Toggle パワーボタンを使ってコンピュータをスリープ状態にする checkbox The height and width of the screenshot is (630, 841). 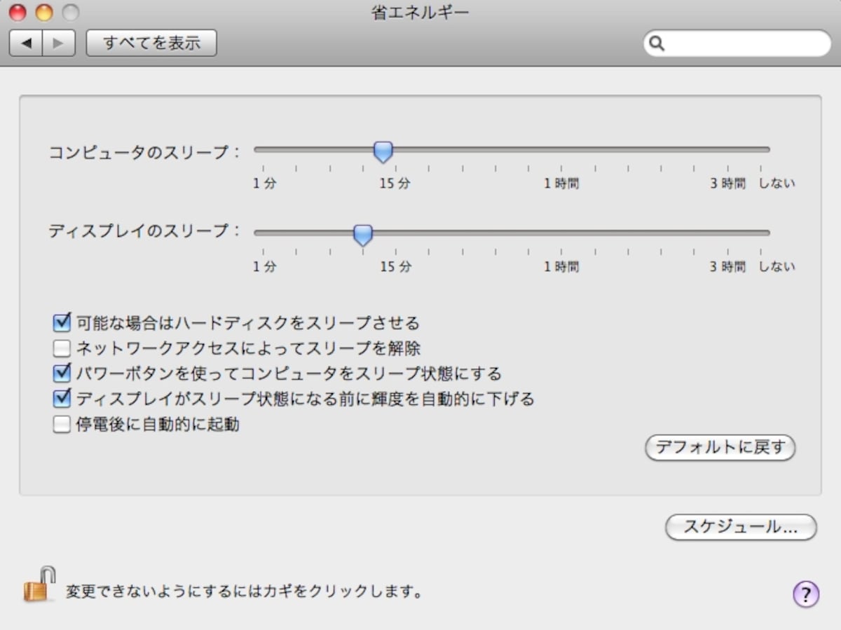tap(62, 374)
